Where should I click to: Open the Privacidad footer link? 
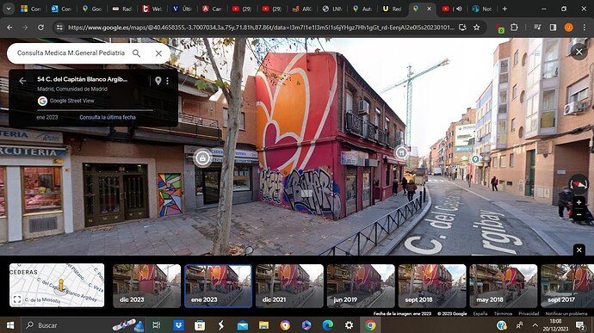pos(529,313)
